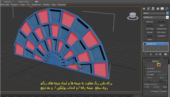The height and width of the screenshot is (97, 170).
Task: Click the Edit Spline modifier button
Action: [161, 22]
